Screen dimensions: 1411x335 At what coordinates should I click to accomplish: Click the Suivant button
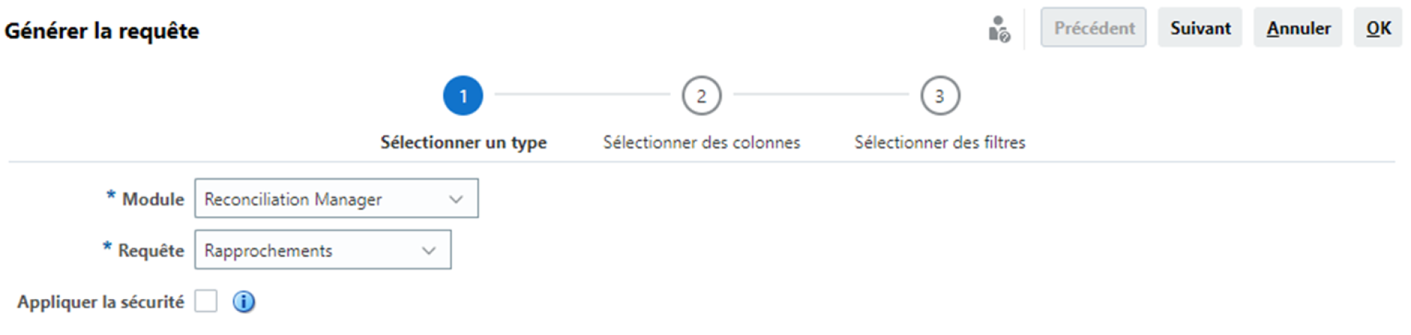[x=1200, y=28]
